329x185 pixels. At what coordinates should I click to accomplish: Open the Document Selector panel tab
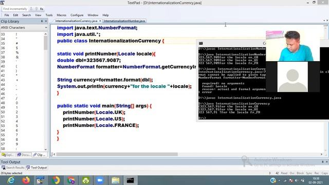click(x=24, y=155)
